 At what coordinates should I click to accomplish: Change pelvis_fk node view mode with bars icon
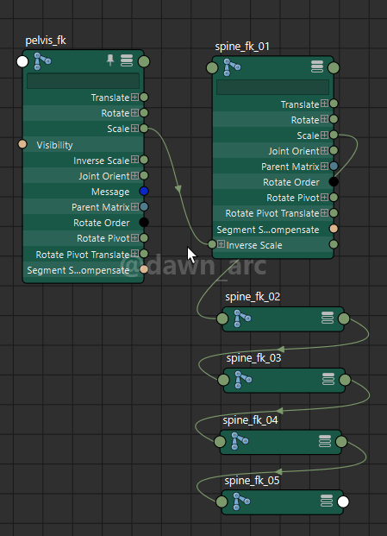coord(127,60)
